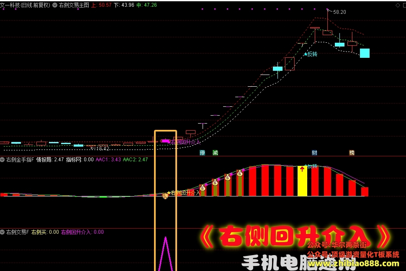This screenshot has width=406, height=271.
Task: Click the 右侧交易F panel title
Action: pos(17,232)
